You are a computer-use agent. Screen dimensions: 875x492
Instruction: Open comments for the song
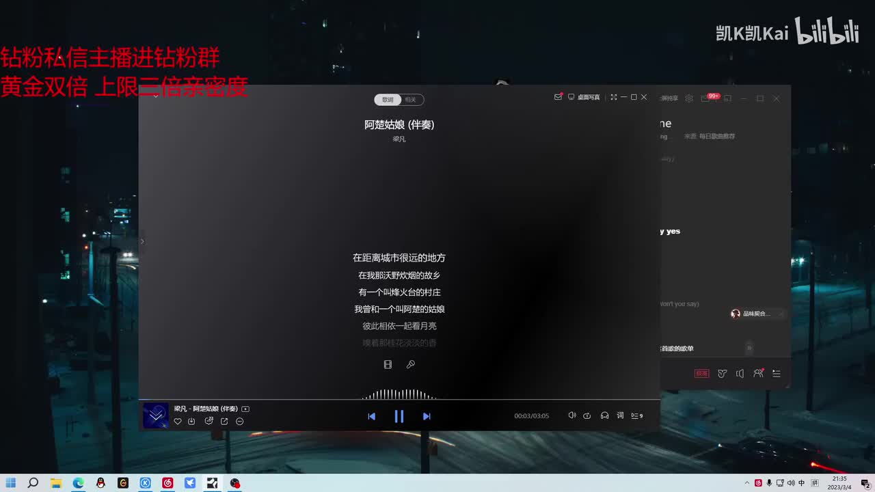click(208, 422)
